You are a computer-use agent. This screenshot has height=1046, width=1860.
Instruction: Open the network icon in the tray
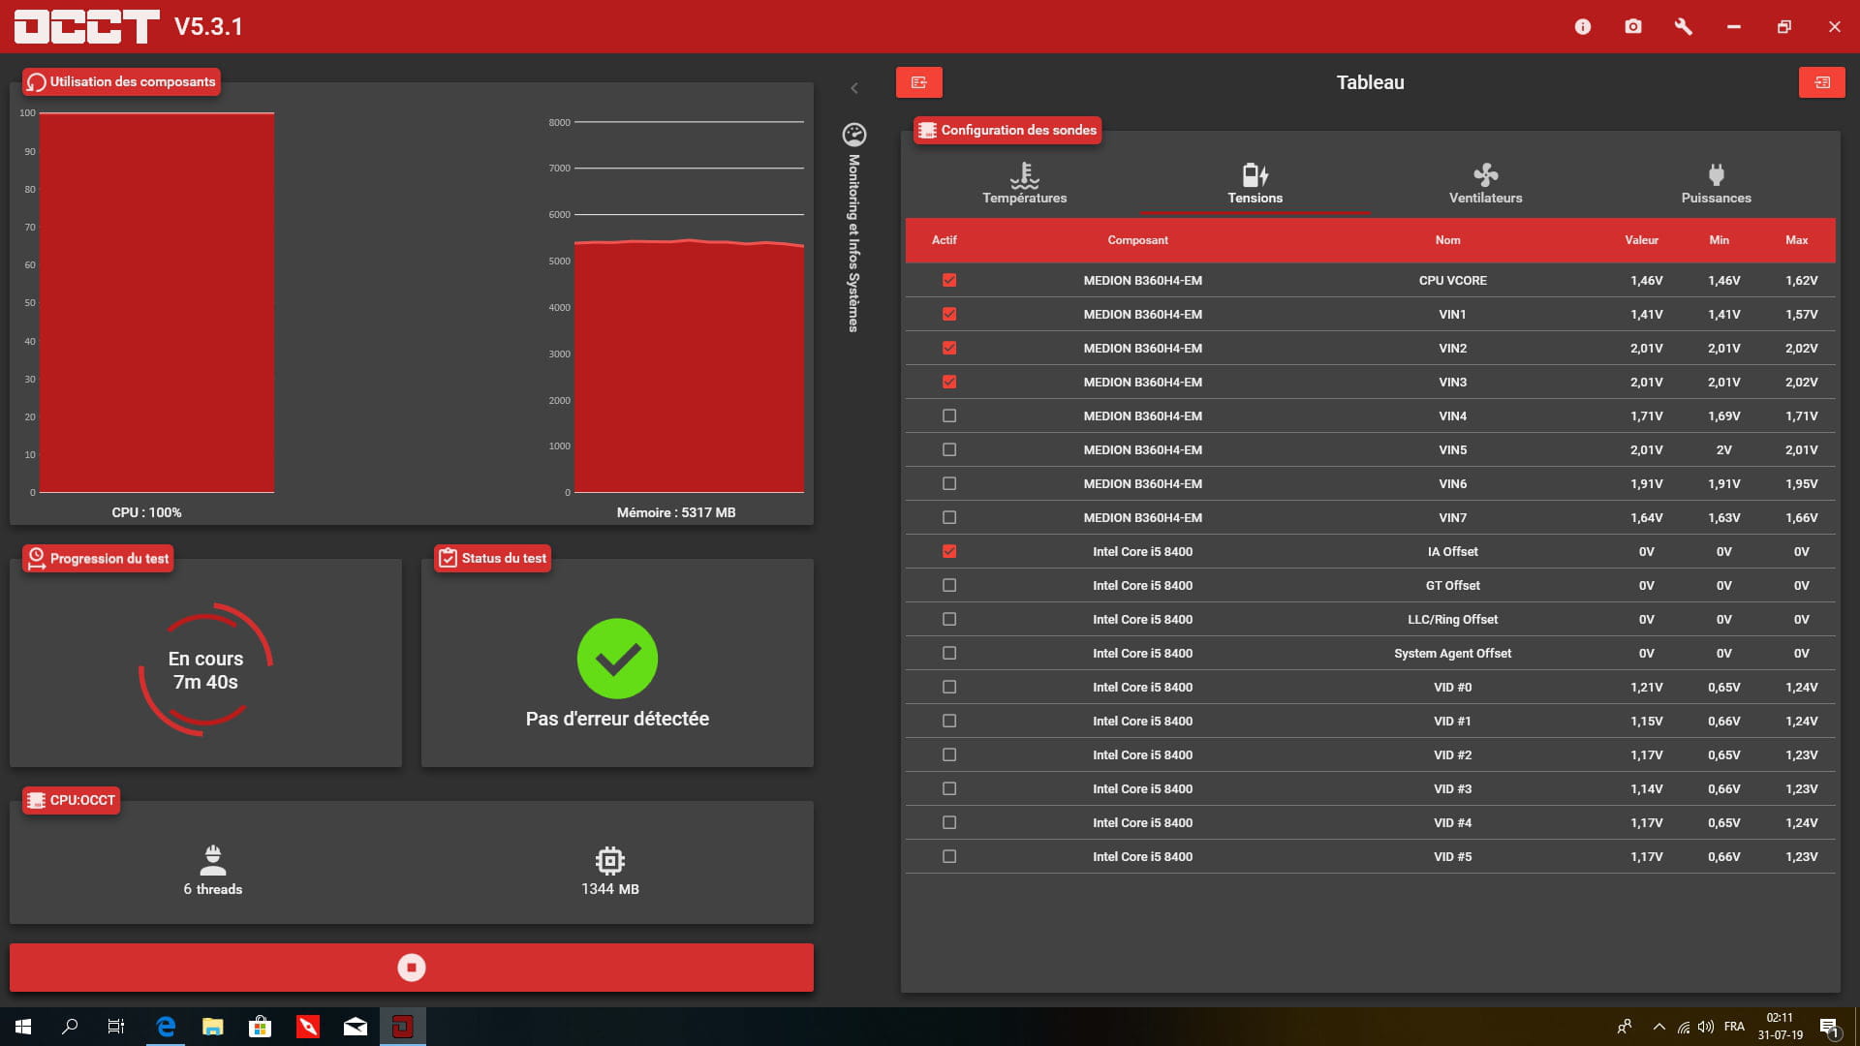coord(1684,1027)
